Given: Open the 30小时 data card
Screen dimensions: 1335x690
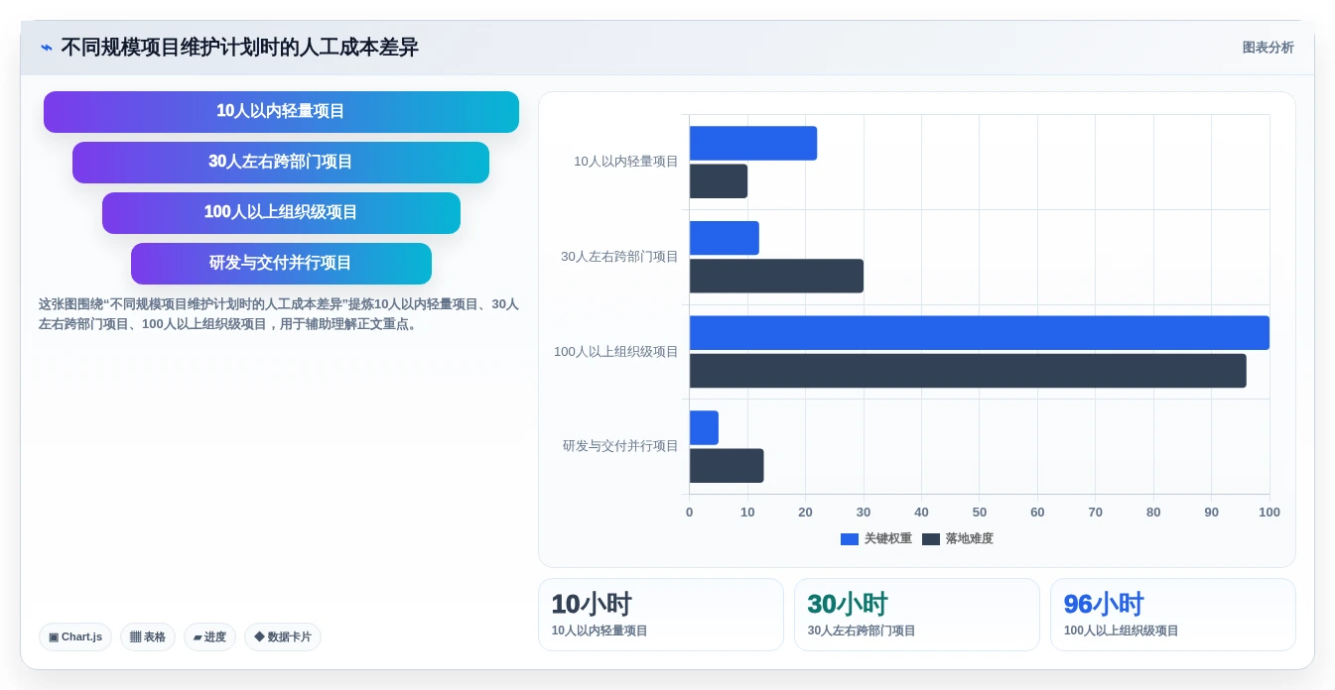Looking at the screenshot, I should pyautogui.click(x=917, y=615).
